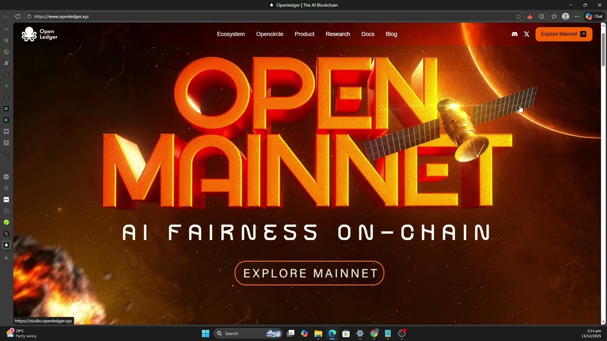Click the MetaMask fox extension icon
This screenshot has height=341, width=607.
530,17
